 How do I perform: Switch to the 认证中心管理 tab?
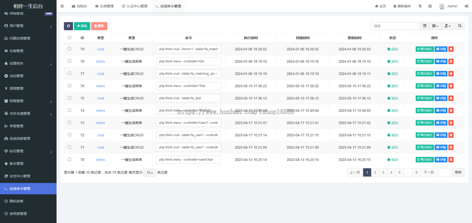(x=135, y=6)
